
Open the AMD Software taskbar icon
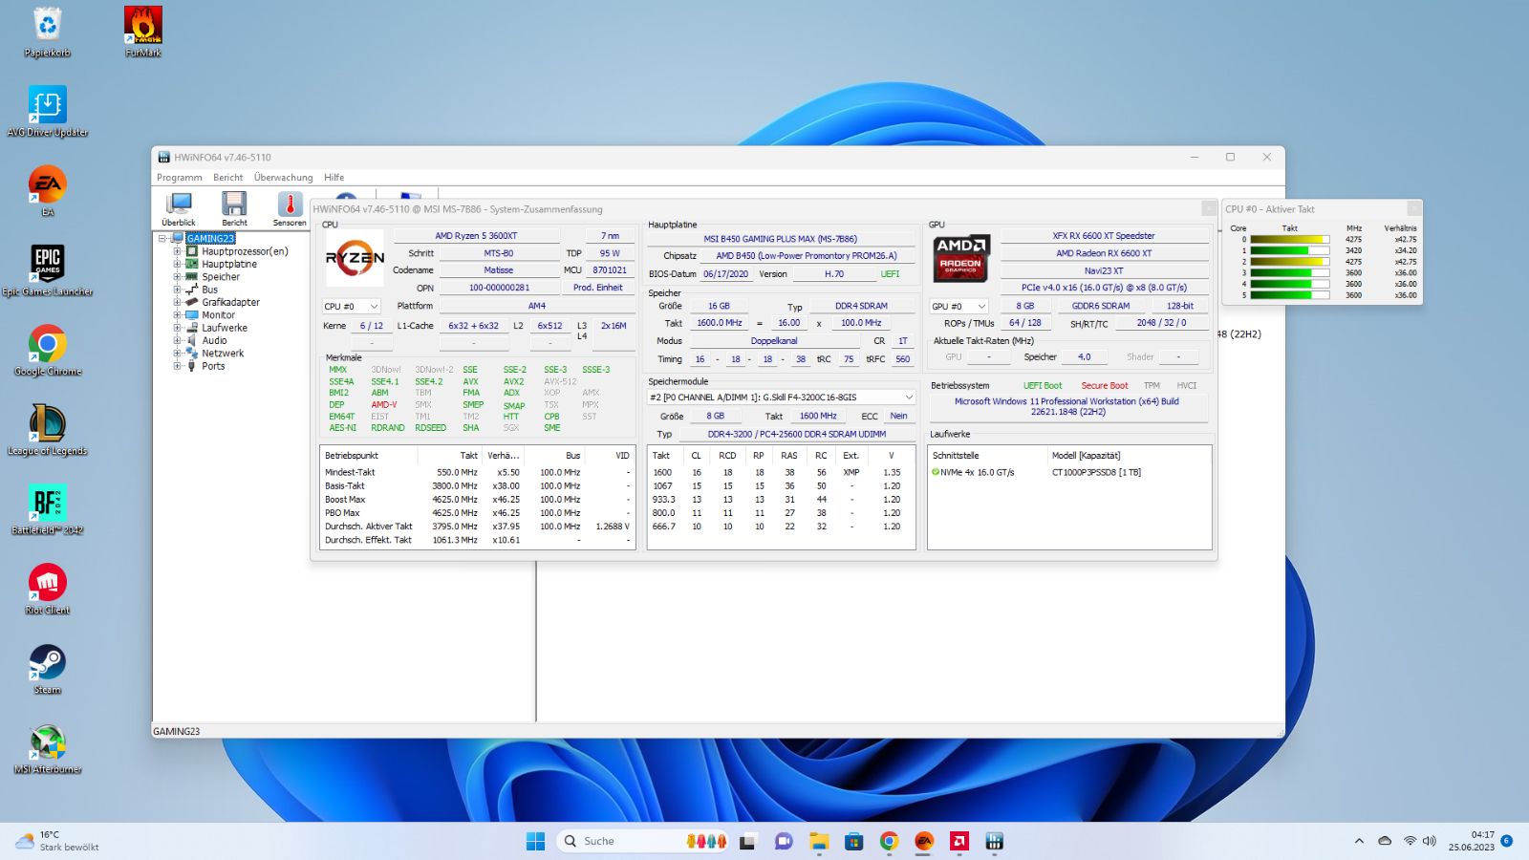[x=959, y=841]
